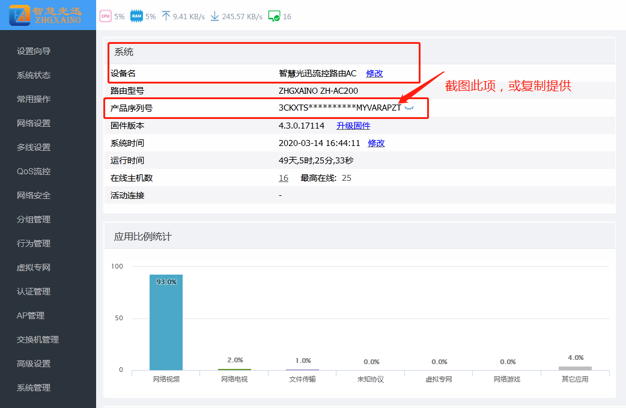This screenshot has width=626, height=408.
Task: Click the 升级固件 link
Action: [x=353, y=126]
